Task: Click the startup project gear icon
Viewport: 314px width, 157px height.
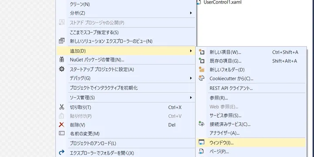Action: [x=61, y=69]
